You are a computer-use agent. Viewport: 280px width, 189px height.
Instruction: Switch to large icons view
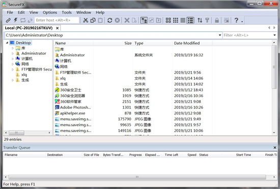tap(168, 20)
